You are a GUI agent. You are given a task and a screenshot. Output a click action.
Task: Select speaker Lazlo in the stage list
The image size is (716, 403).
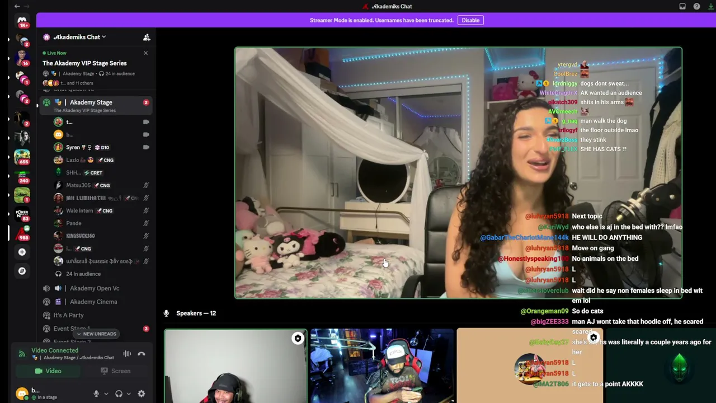pyautogui.click(x=102, y=160)
